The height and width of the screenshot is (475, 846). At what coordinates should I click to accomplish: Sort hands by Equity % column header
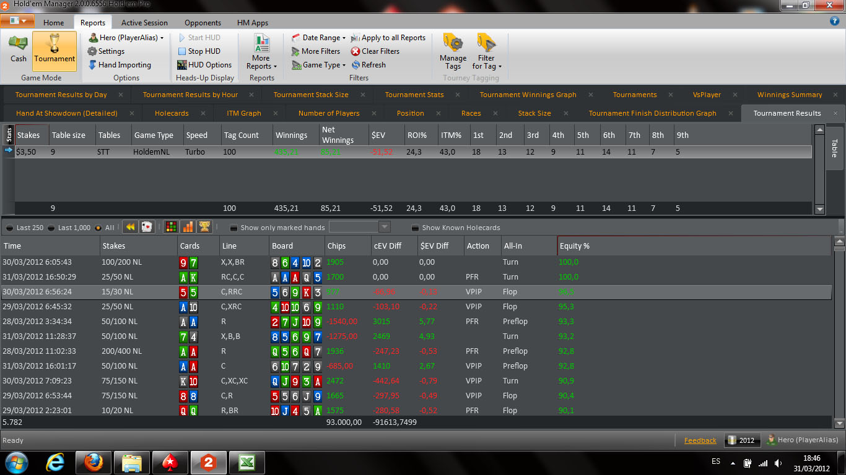coord(694,246)
